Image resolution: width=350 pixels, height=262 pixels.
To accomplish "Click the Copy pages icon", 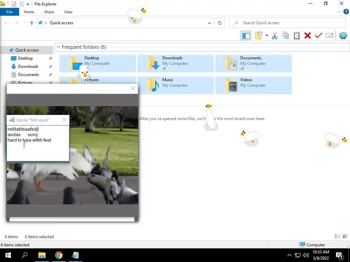I will (x=285, y=35).
